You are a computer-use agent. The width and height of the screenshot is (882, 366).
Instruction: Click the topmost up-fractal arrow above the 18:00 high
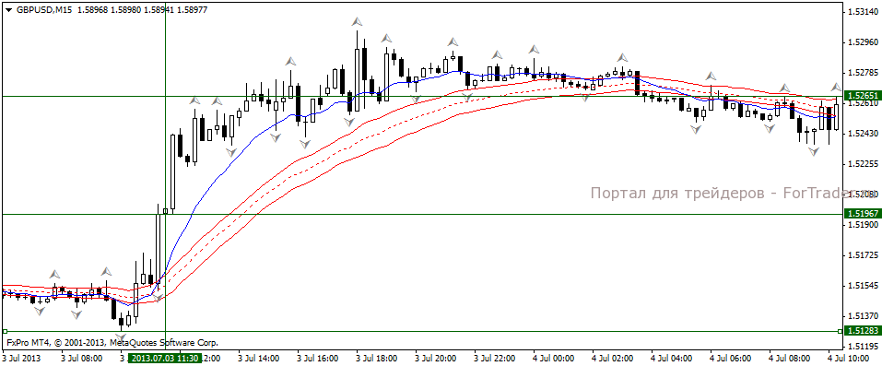coord(358,21)
